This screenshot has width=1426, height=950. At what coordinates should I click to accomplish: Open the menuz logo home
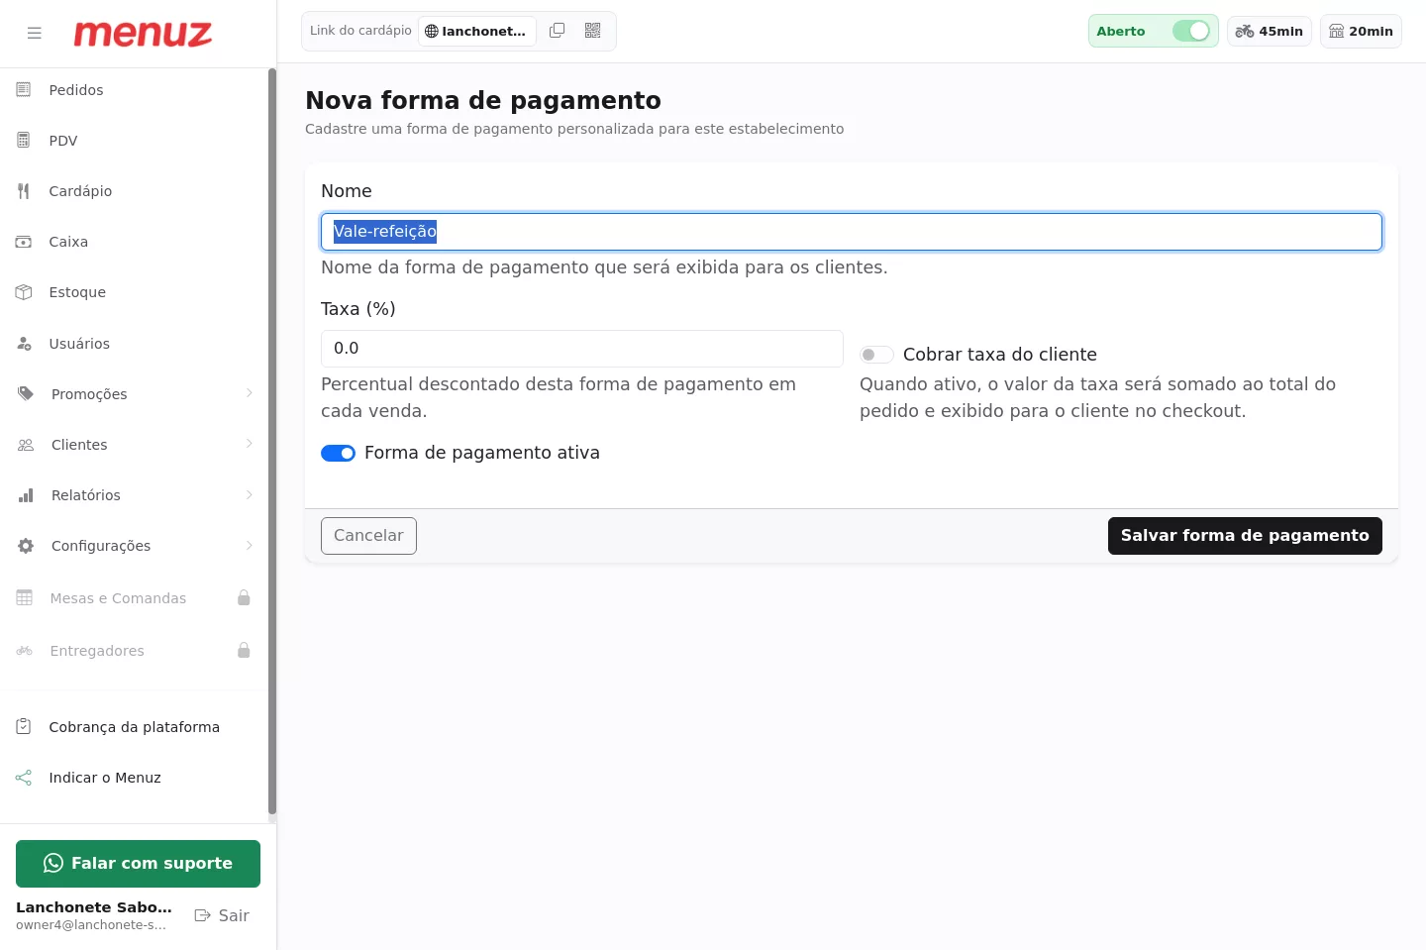(143, 34)
